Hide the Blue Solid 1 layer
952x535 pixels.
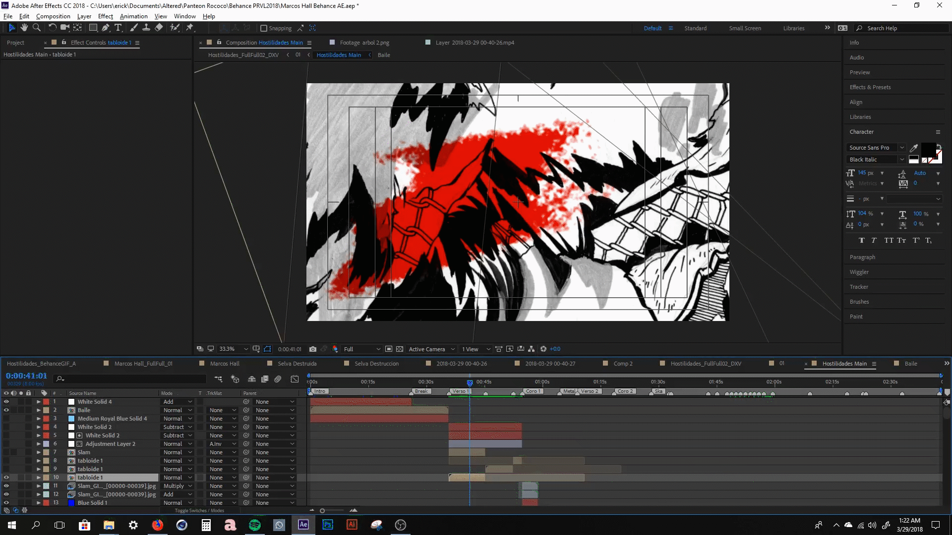pos(6,503)
